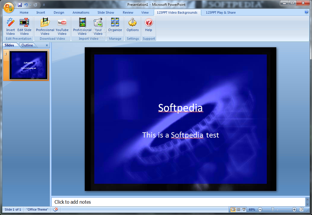Click Insert Video wand icon

point(10,26)
